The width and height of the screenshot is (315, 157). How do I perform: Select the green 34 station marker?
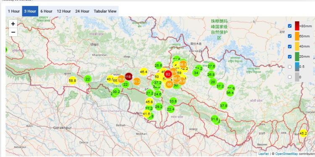(x=196, y=73)
